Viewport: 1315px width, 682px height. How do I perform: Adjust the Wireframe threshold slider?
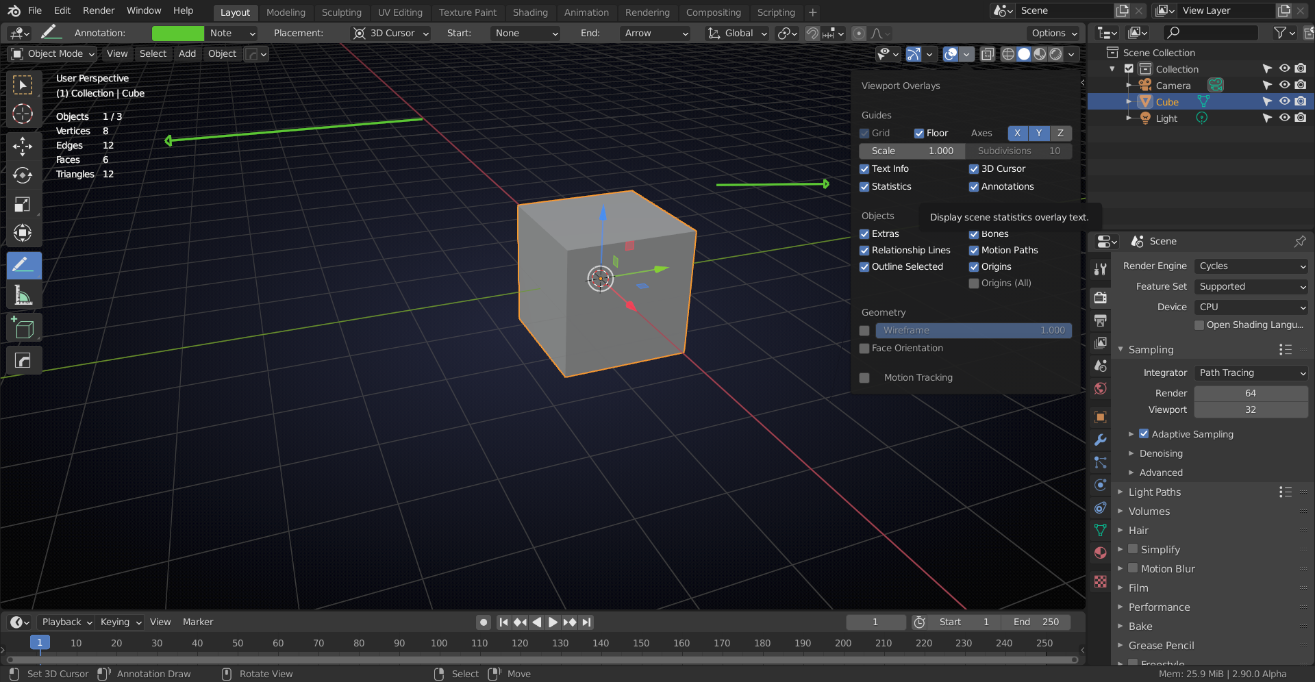(974, 330)
